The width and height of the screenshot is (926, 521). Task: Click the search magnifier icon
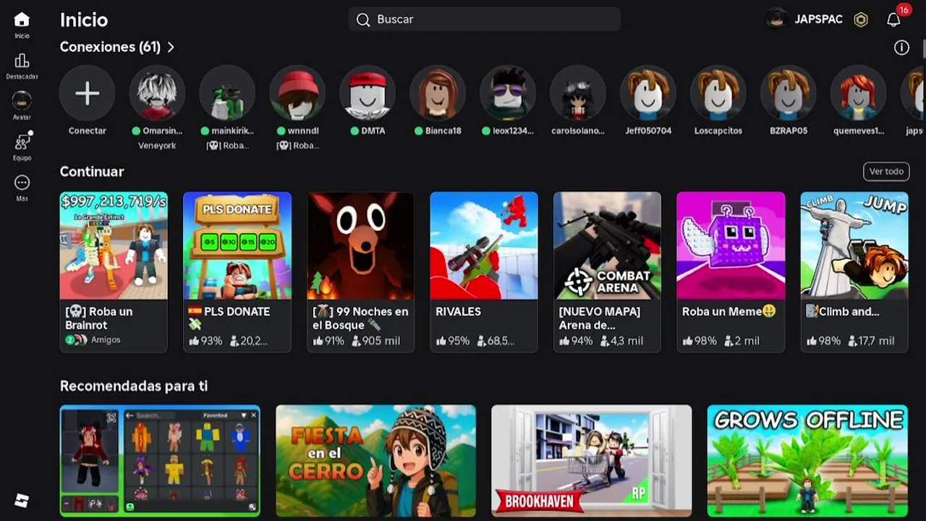(363, 20)
